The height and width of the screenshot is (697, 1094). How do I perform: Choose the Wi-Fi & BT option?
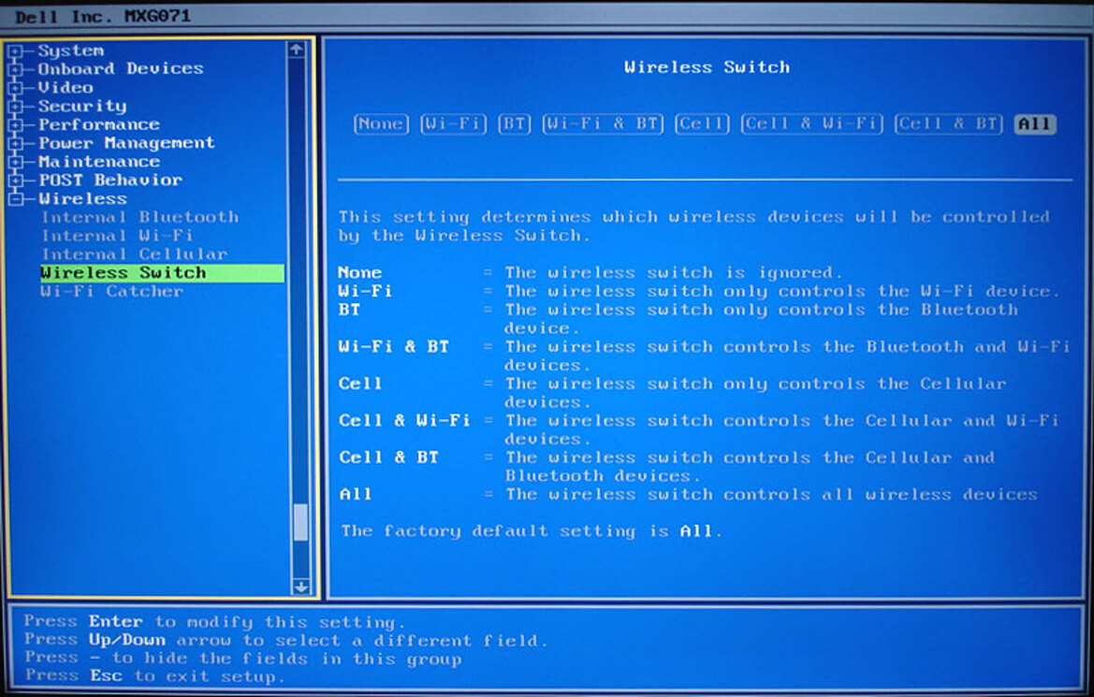[603, 124]
